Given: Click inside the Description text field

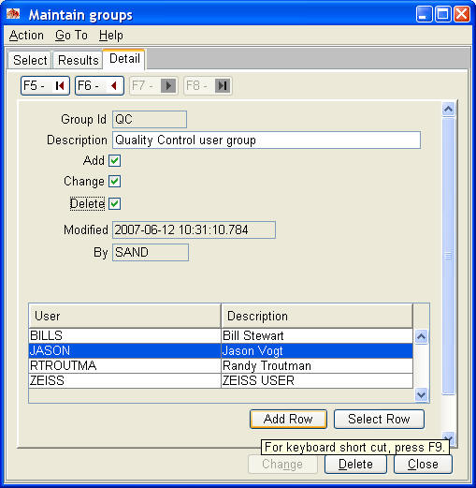Looking at the screenshot, I should (x=267, y=140).
